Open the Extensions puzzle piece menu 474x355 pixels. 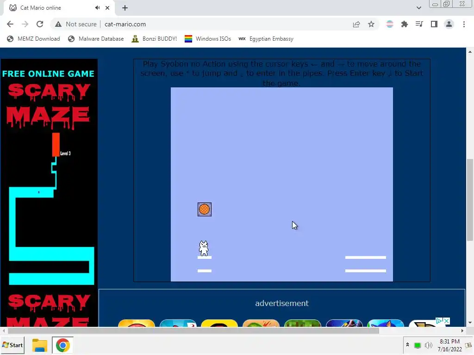(405, 24)
